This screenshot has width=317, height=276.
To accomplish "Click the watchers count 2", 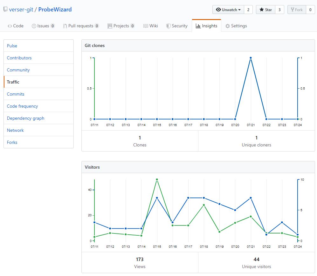I will pos(248,10).
